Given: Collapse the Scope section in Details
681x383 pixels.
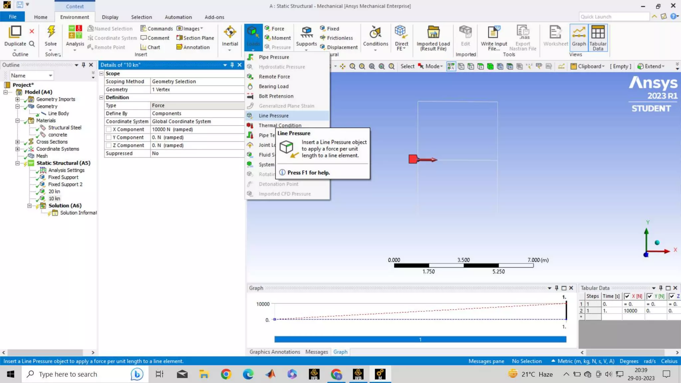Looking at the screenshot, I should pos(101,73).
